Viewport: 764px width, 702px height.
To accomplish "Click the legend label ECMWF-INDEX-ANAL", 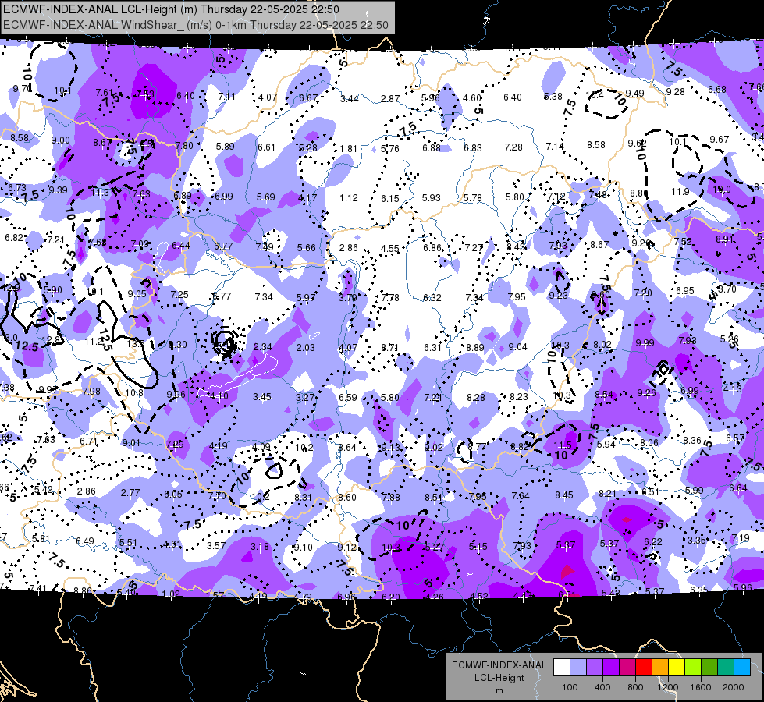I will [x=499, y=665].
